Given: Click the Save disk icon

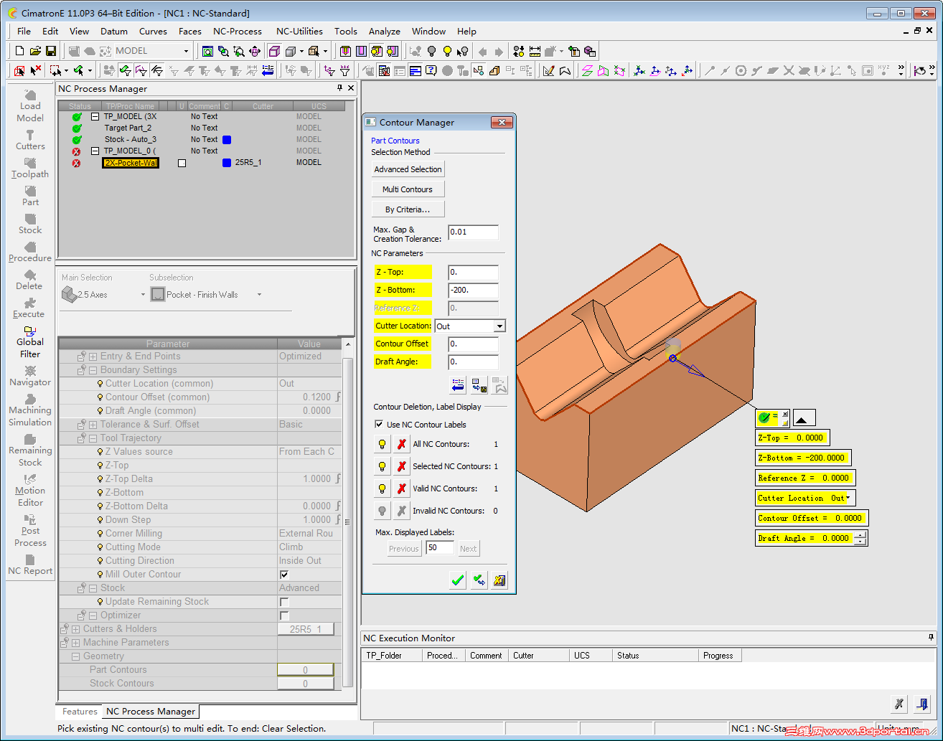Looking at the screenshot, I should [51, 51].
